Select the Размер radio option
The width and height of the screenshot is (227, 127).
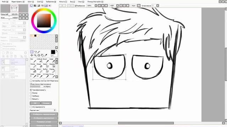pyautogui.click(x=31, y=93)
